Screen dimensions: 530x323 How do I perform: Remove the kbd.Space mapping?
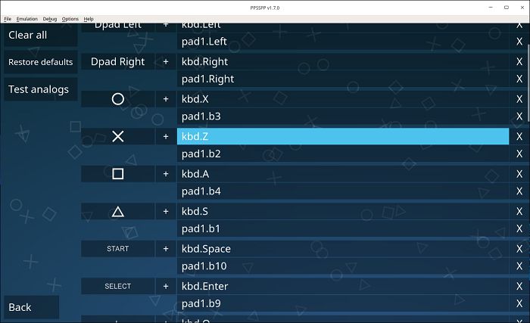[519, 249]
